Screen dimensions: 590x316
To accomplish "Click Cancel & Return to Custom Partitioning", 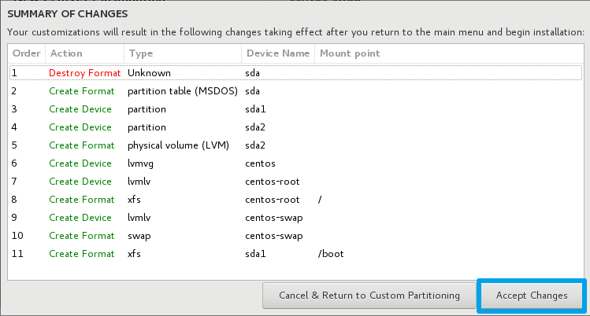I will click(x=369, y=296).
